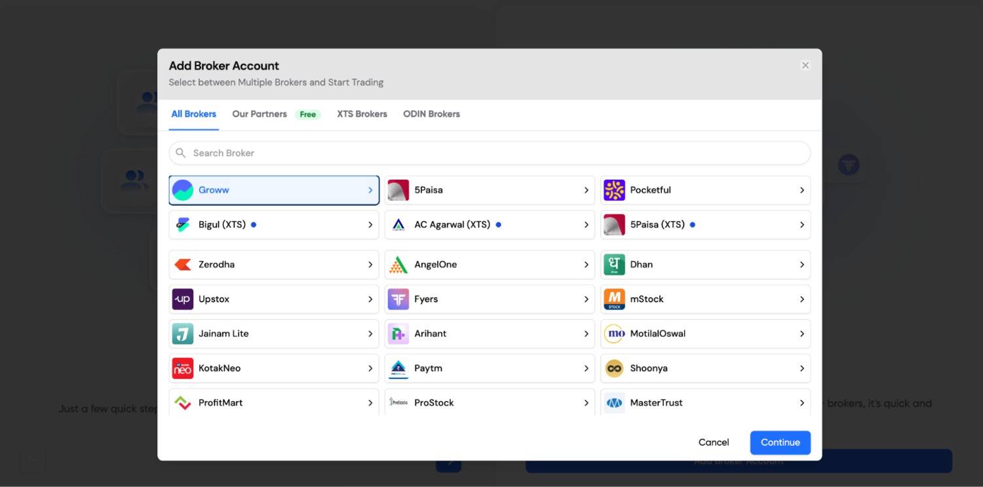Open the chevron on mStock row
Viewport: 983px width, 487px height.
coord(802,300)
